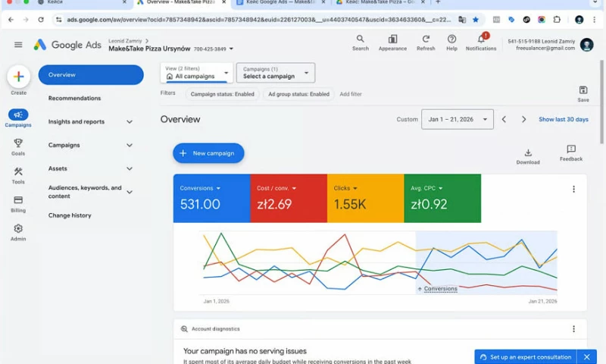Open the Select a campaign dropdown
Screen dimensions: 606x364
point(276,73)
